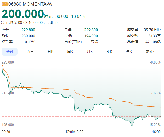Switch to the 周K weekly chart
This screenshot has height=137, width=164.
click(x=70, y=52)
